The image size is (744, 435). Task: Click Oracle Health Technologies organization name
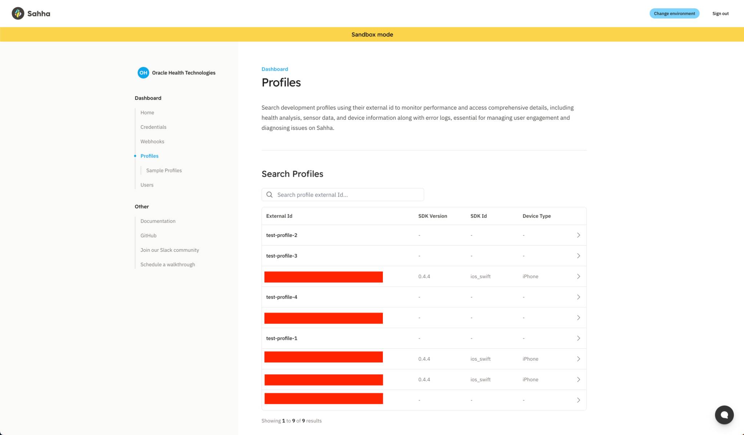183,73
